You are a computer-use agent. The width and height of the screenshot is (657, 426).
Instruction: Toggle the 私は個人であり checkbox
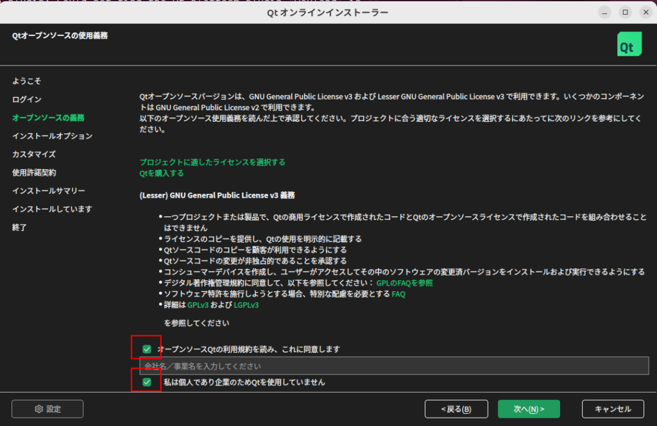point(147,382)
